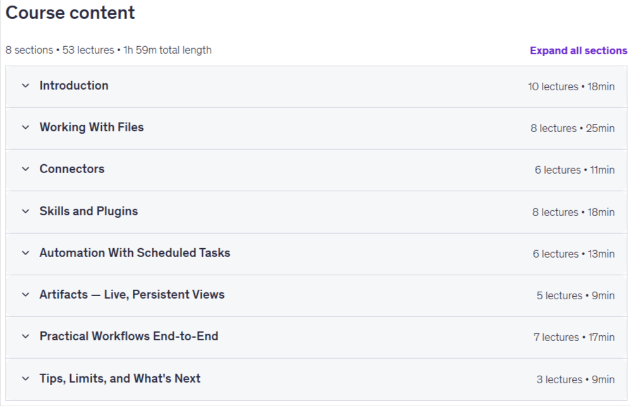Click the 3 lectures • 9min label
Viewport: 631px width, 406px height.
coord(575,379)
